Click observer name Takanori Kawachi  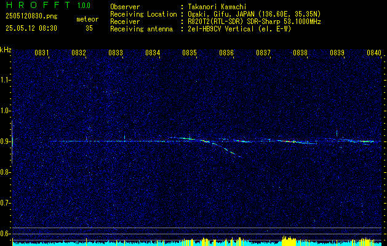[x=217, y=7]
